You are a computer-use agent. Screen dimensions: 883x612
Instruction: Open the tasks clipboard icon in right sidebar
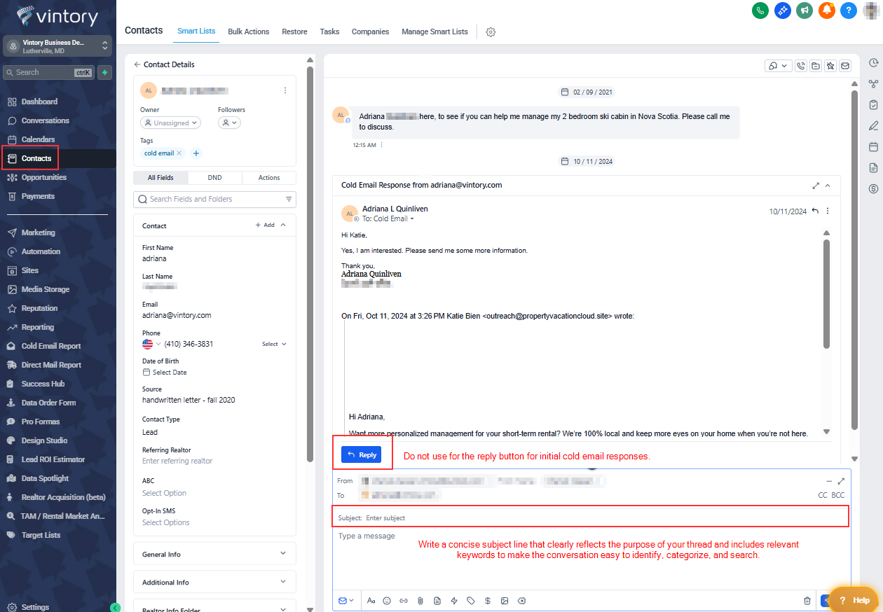(x=873, y=105)
